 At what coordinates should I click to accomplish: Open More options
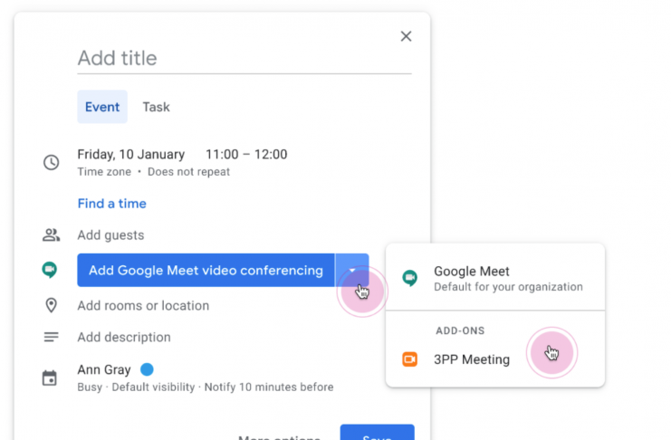279,437
